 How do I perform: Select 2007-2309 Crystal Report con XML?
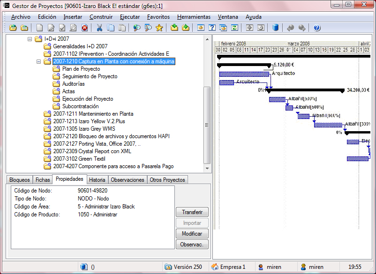point(92,151)
